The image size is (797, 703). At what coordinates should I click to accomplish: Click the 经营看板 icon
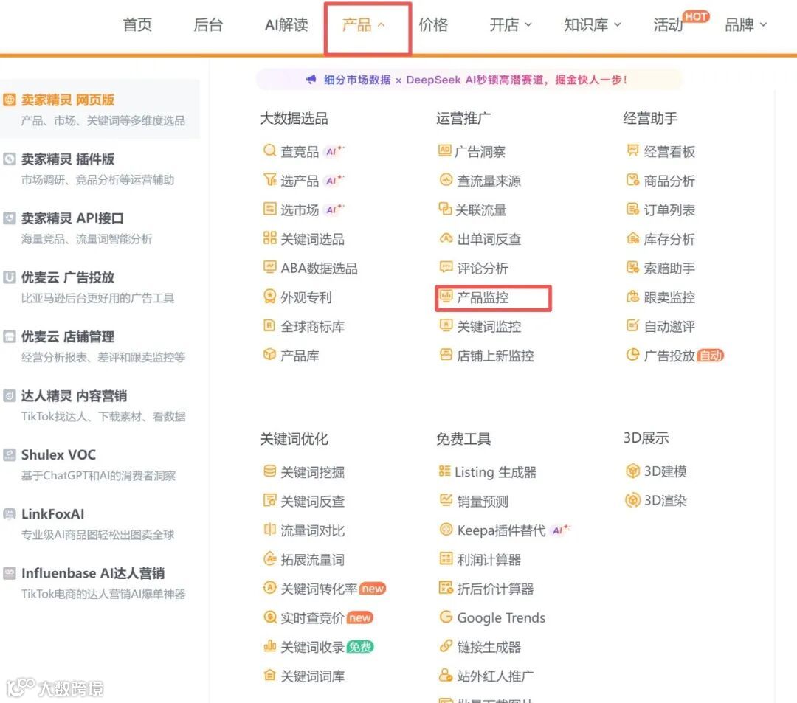tap(632, 150)
